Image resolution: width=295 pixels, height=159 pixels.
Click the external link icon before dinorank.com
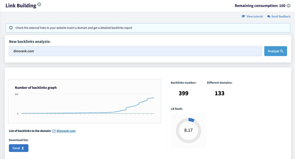click(x=54, y=131)
